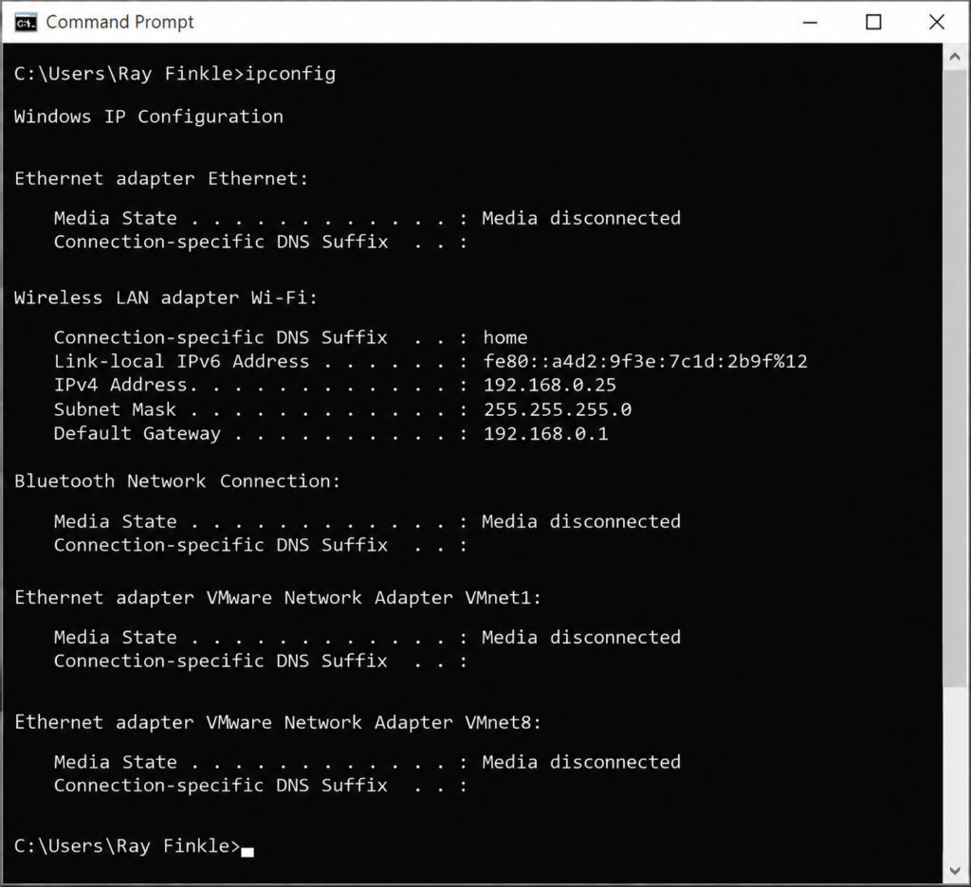
Task: Click the 'Ethernet adapter Ethernet:' heading
Action: coord(161,179)
